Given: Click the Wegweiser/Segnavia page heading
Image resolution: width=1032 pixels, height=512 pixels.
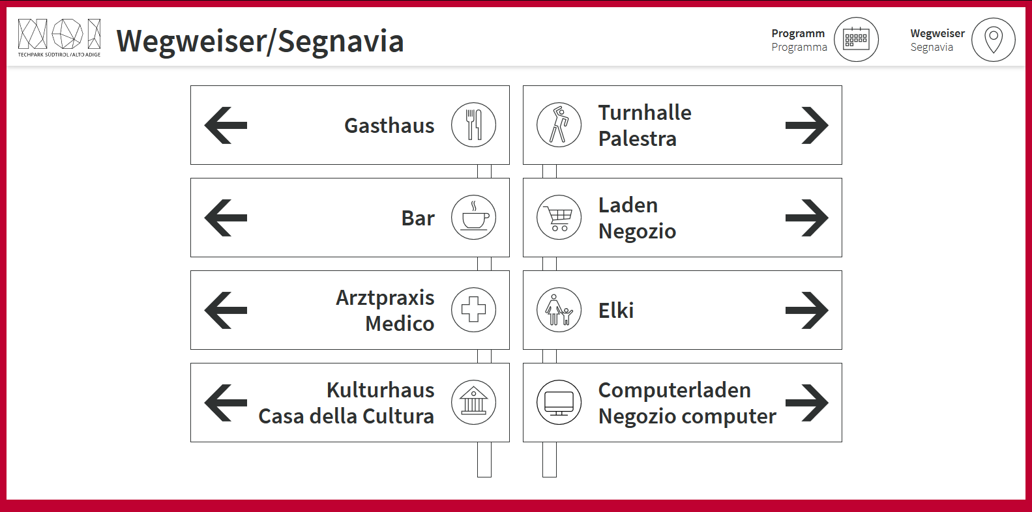Looking at the screenshot, I should [259, 41].
